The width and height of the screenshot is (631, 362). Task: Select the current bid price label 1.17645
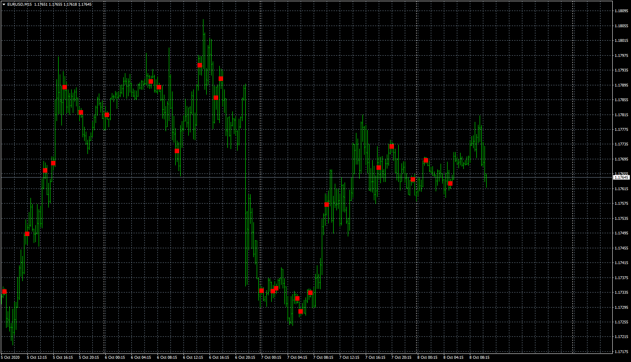[x=621, y=177]
